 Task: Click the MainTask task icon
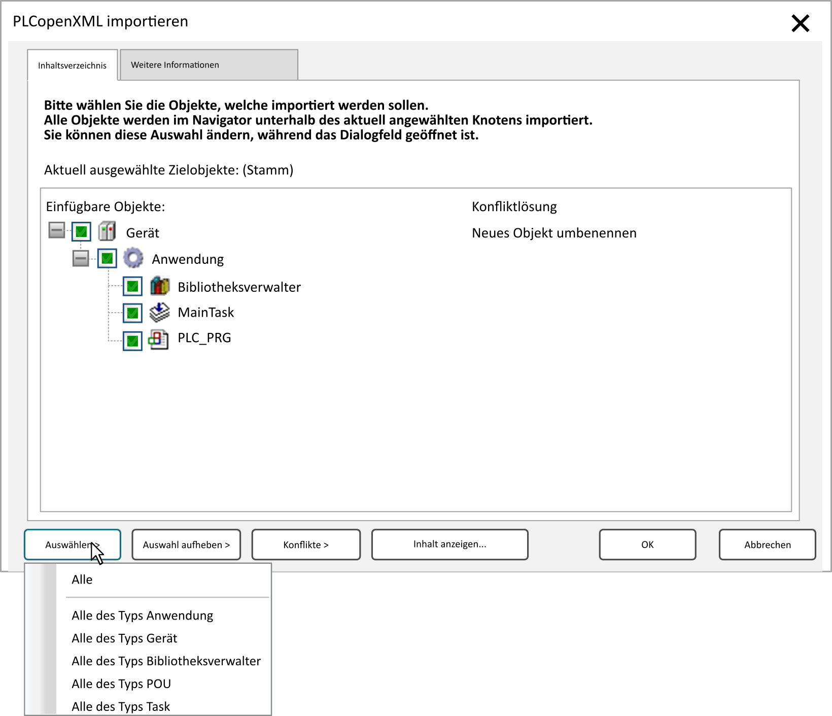(x=159, y=313)
